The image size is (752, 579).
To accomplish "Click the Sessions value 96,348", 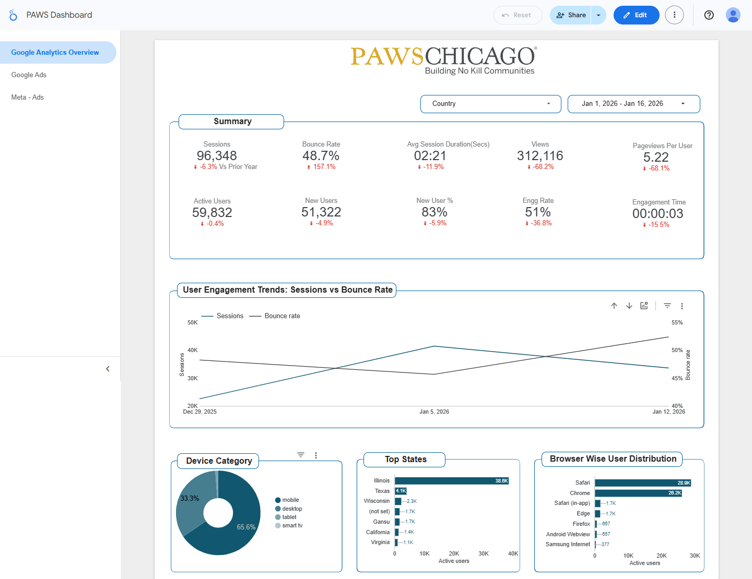I will (x=217, y=156).
